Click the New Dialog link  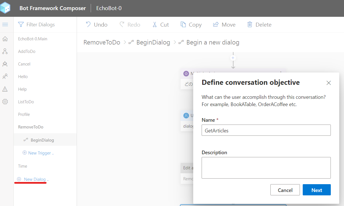35,179
